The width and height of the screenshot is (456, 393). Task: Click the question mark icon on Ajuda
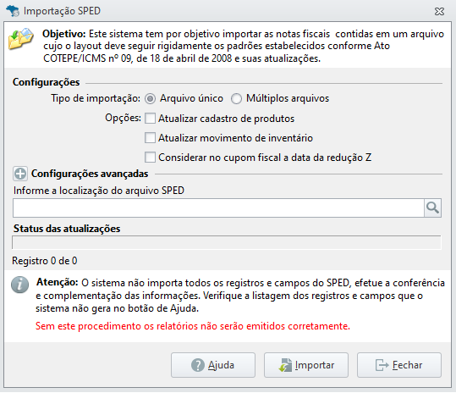click(198, 365)
